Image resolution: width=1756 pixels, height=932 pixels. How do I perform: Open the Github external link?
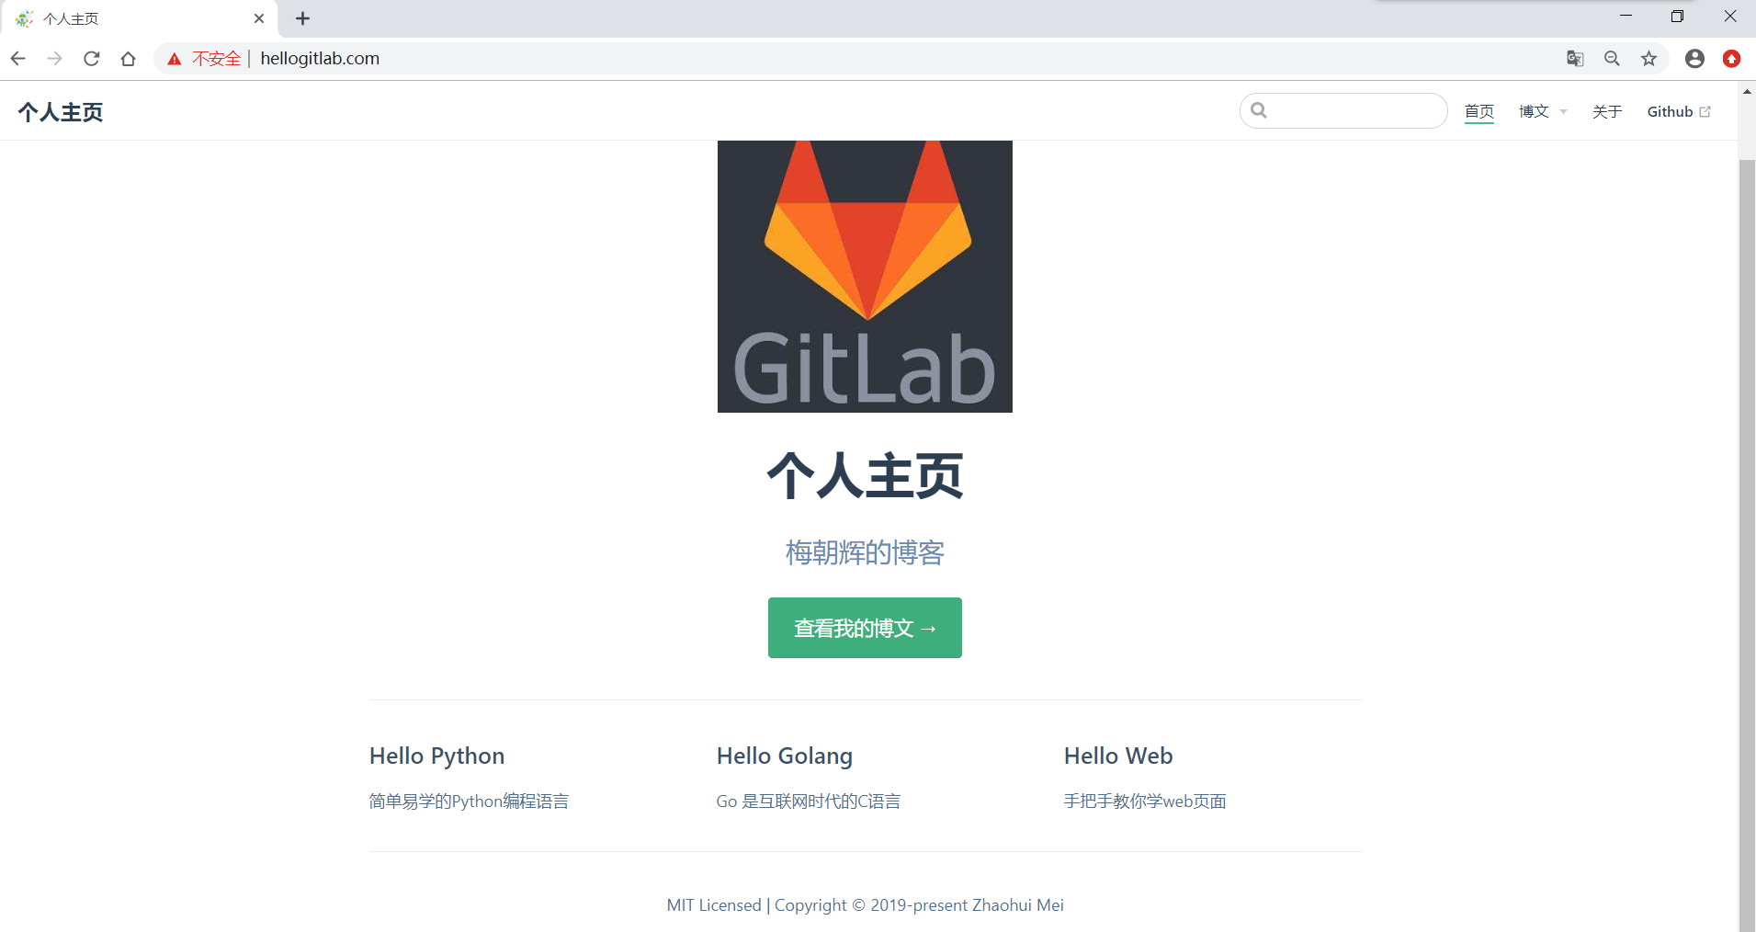(1679, 111)
